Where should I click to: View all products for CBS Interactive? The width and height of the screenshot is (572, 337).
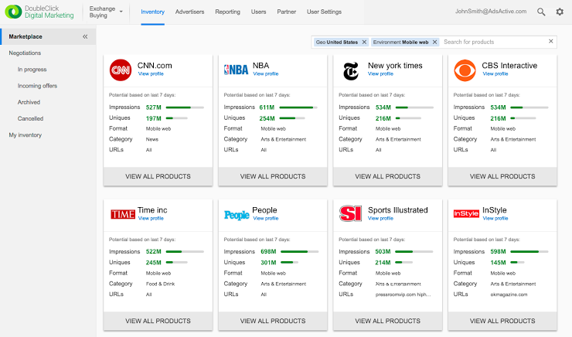point(502,176)
